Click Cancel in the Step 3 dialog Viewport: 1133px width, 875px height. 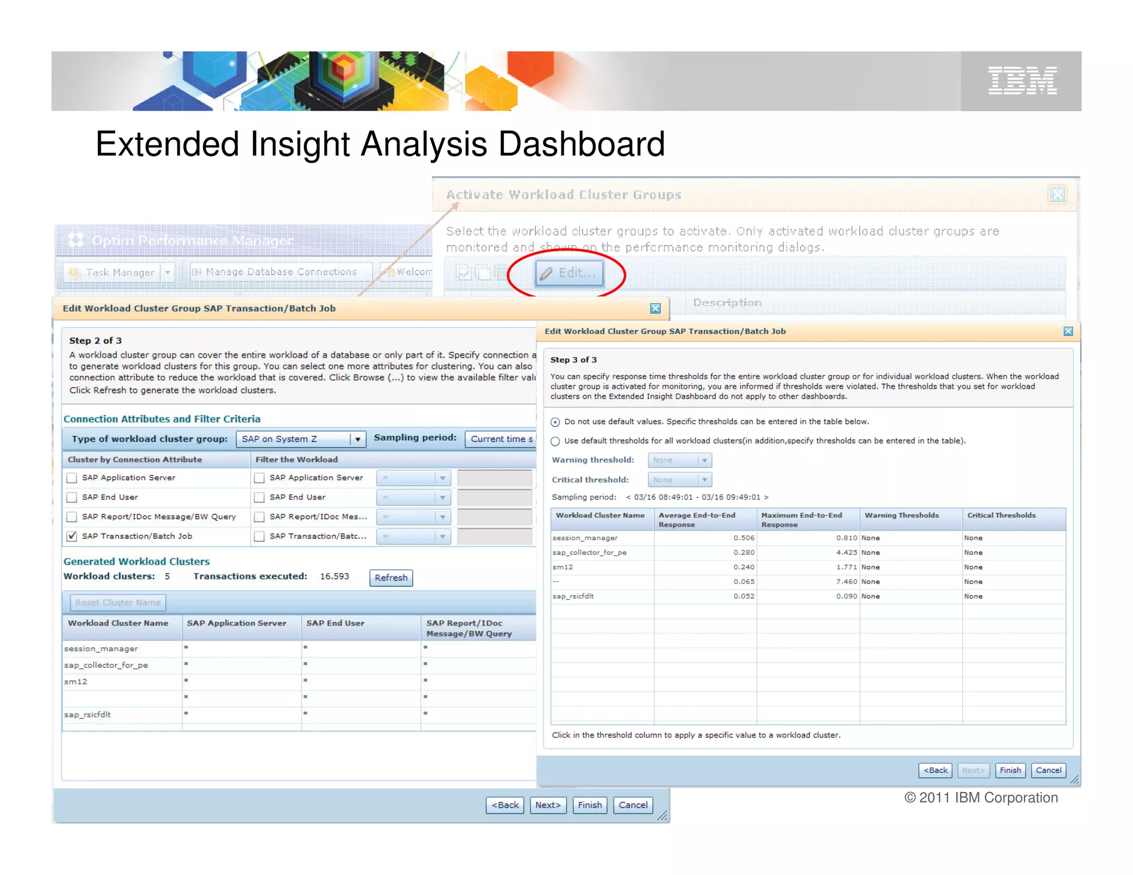(1048, 770)
